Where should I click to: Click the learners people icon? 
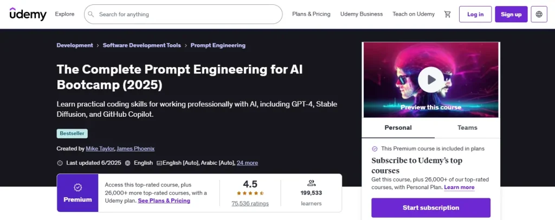[x=311, y=183]
